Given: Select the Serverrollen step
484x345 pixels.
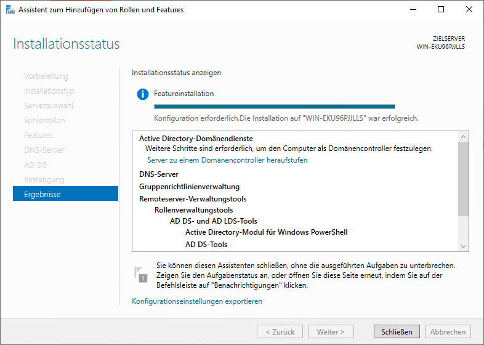Looking at the screenshot, I should [44, 121].
